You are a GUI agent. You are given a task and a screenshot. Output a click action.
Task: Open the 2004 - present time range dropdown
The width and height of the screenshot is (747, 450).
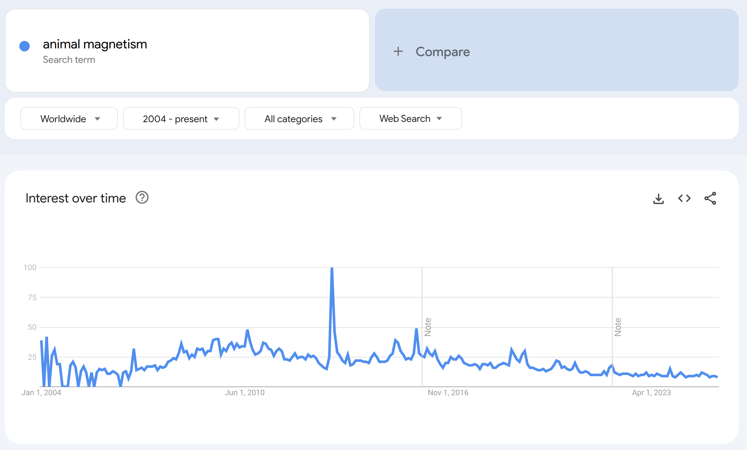181,119
